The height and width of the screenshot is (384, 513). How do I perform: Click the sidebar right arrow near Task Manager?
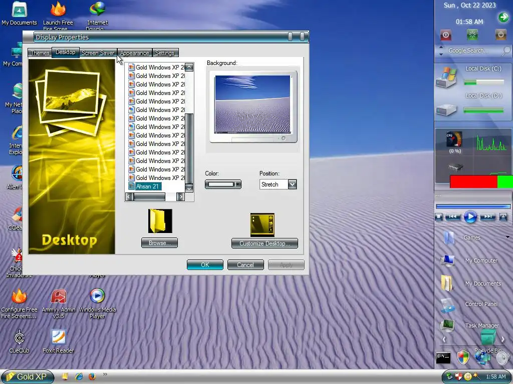[502, 339]
